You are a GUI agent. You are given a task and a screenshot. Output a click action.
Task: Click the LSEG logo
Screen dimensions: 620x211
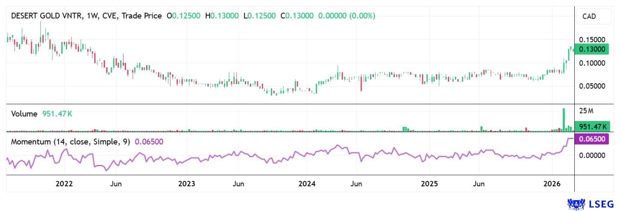(591, 204)
